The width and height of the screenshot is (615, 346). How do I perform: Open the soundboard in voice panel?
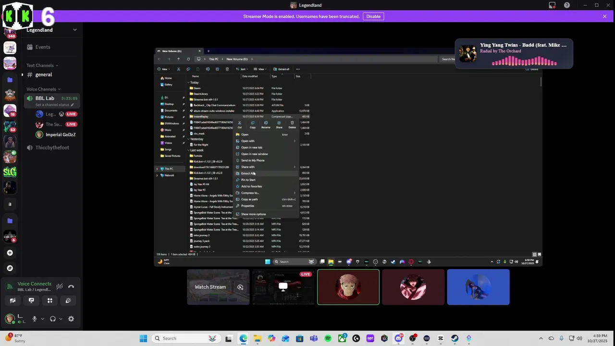(68, 300)
